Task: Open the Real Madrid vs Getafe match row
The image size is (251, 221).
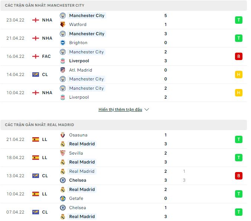Action: tap(124, 194)
